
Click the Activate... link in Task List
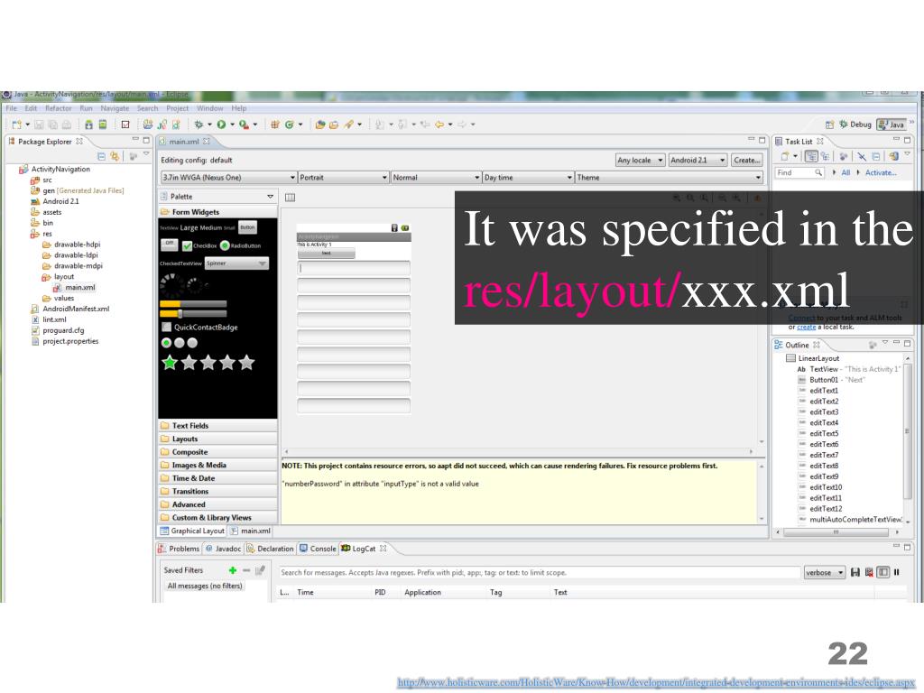click(x=881, y=172)
